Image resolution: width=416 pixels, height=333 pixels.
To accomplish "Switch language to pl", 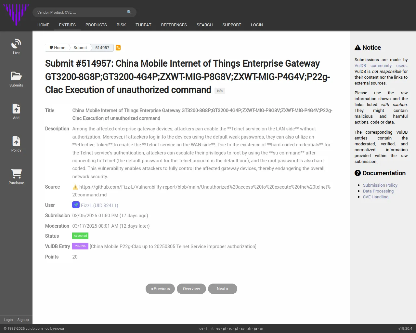I will [237, 328].
